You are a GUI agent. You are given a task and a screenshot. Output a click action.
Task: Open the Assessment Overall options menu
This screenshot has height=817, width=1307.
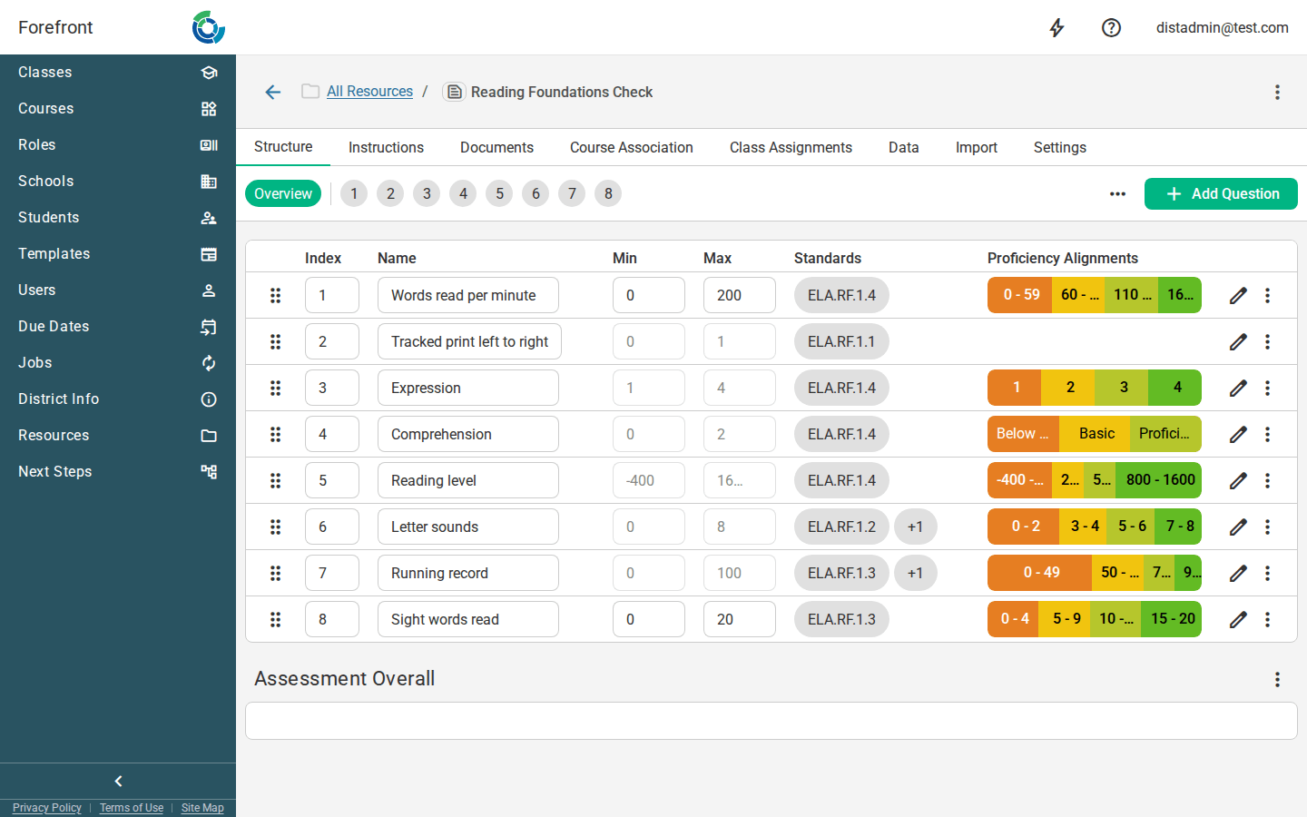click(x=1277, y=679)
